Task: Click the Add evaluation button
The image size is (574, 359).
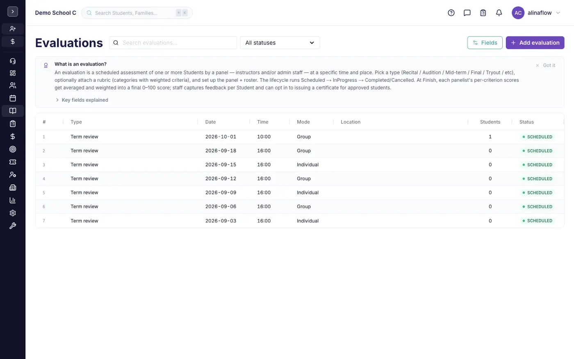Action: point(535,43)
